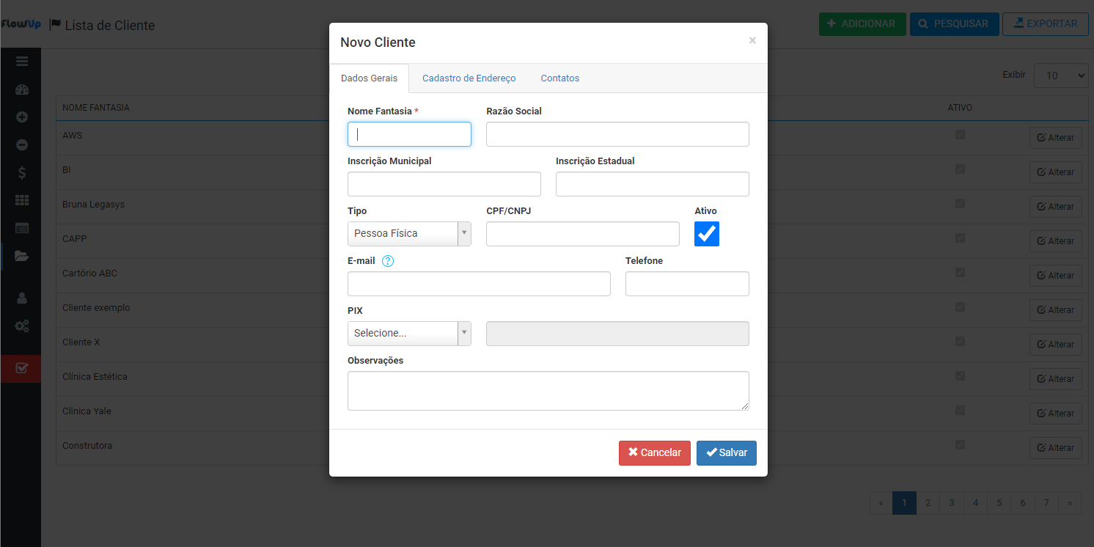This screenshot has height=547, width=1094.
Task: Close the Novo Cliente dialog with X
Action: click(752, 40)
